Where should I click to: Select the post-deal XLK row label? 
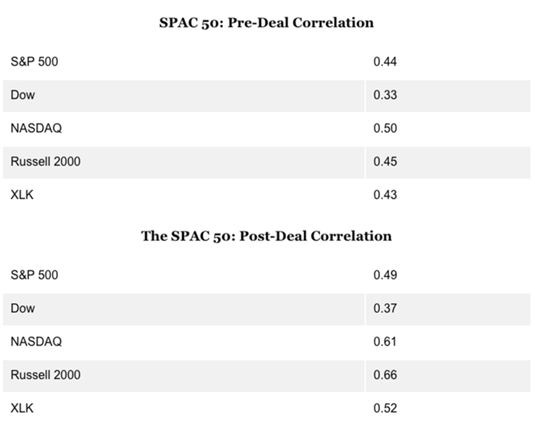coord(22,408)
